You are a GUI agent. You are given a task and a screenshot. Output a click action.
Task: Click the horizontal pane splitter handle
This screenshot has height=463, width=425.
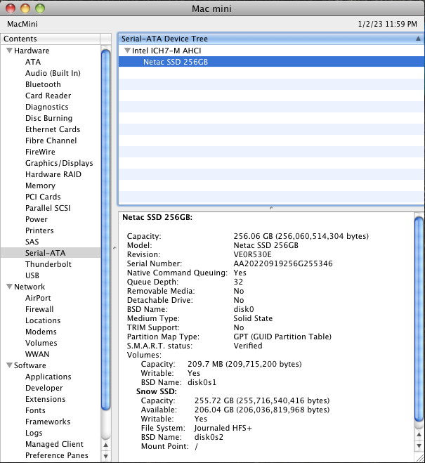click(271, 208)
